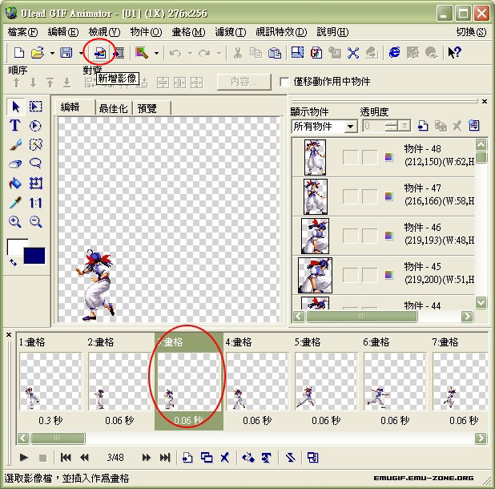Select the magic wand selection tool
This screenshot has width=495, height=489.
pyautogui.click(x=36, y=144)
